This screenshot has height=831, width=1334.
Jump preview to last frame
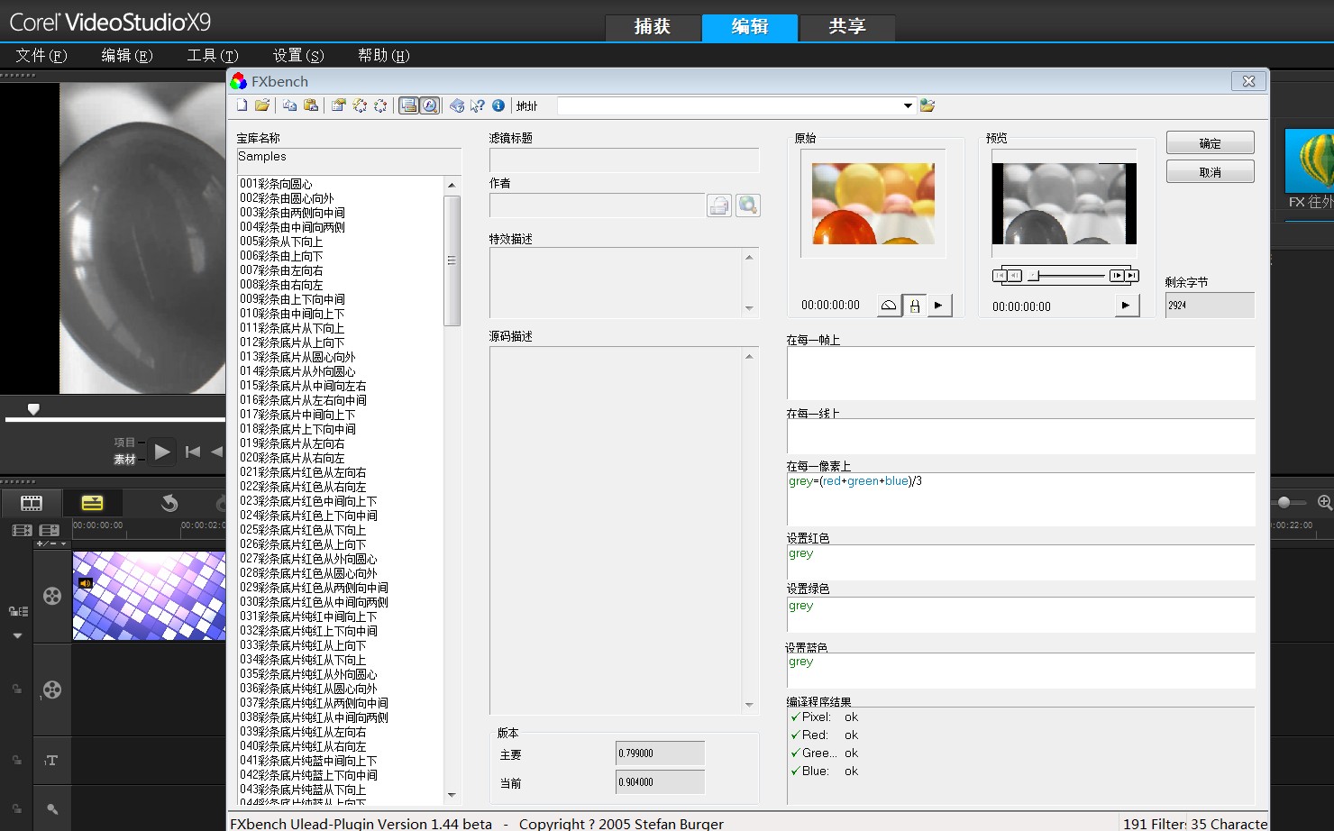(x=1132, y=276)
